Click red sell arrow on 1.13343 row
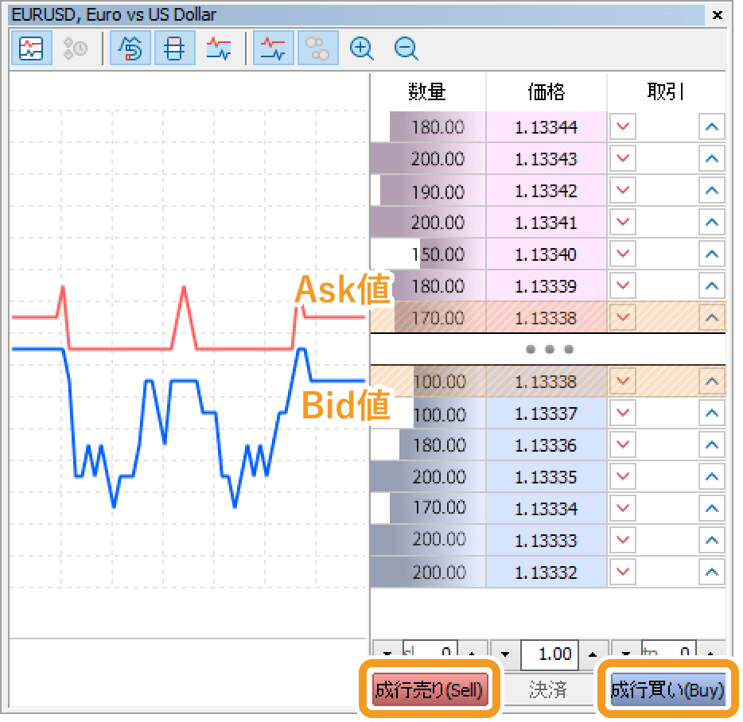Screen dimensions: 743x722 [623, 158]
